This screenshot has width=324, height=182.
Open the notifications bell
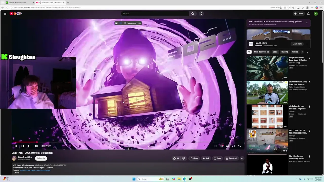(308, 14)
